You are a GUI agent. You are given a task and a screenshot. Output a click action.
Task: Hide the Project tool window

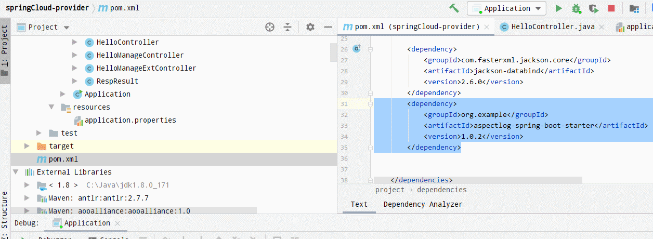328,27
